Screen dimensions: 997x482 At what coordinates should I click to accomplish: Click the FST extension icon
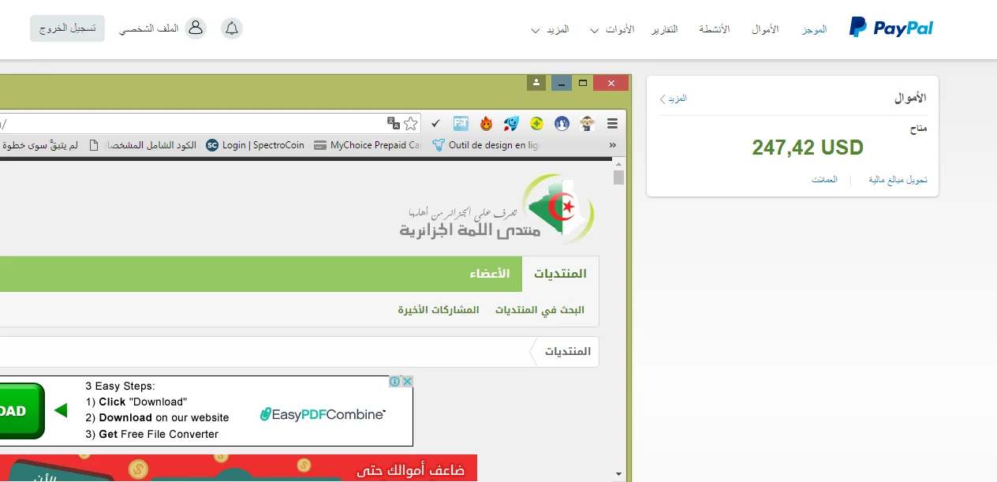pyautogui.click(x=461, y=123)
